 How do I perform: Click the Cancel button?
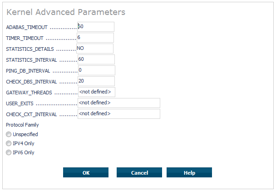139,172
